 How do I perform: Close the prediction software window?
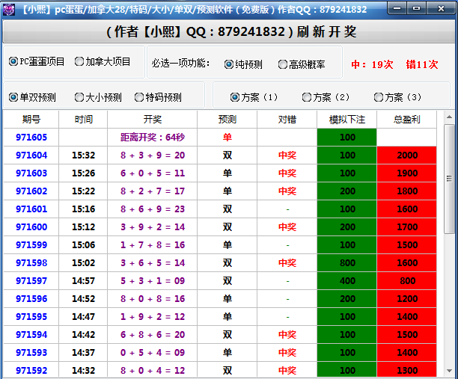tap(441, 8)
